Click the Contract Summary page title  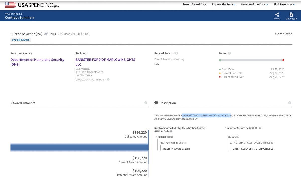[20, 17]
